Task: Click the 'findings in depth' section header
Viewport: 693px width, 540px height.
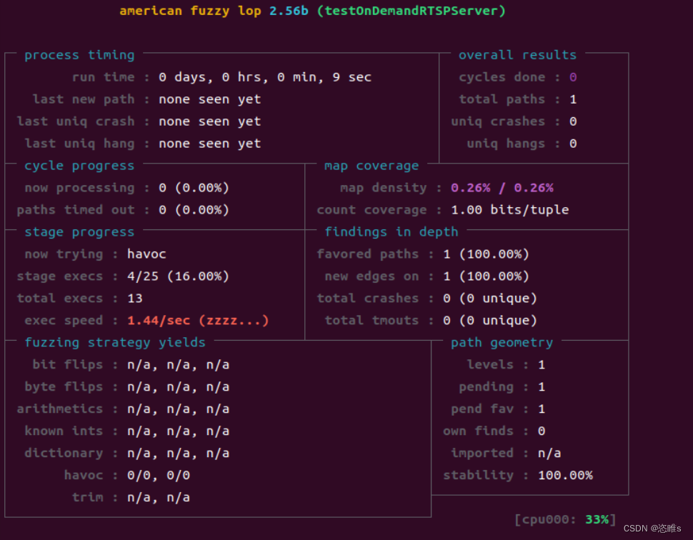Action: pyautogui.click(x=392, y=232)
